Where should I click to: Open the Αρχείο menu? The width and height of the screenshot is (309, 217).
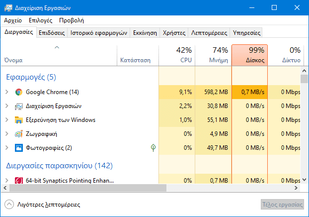click(12, 20)
